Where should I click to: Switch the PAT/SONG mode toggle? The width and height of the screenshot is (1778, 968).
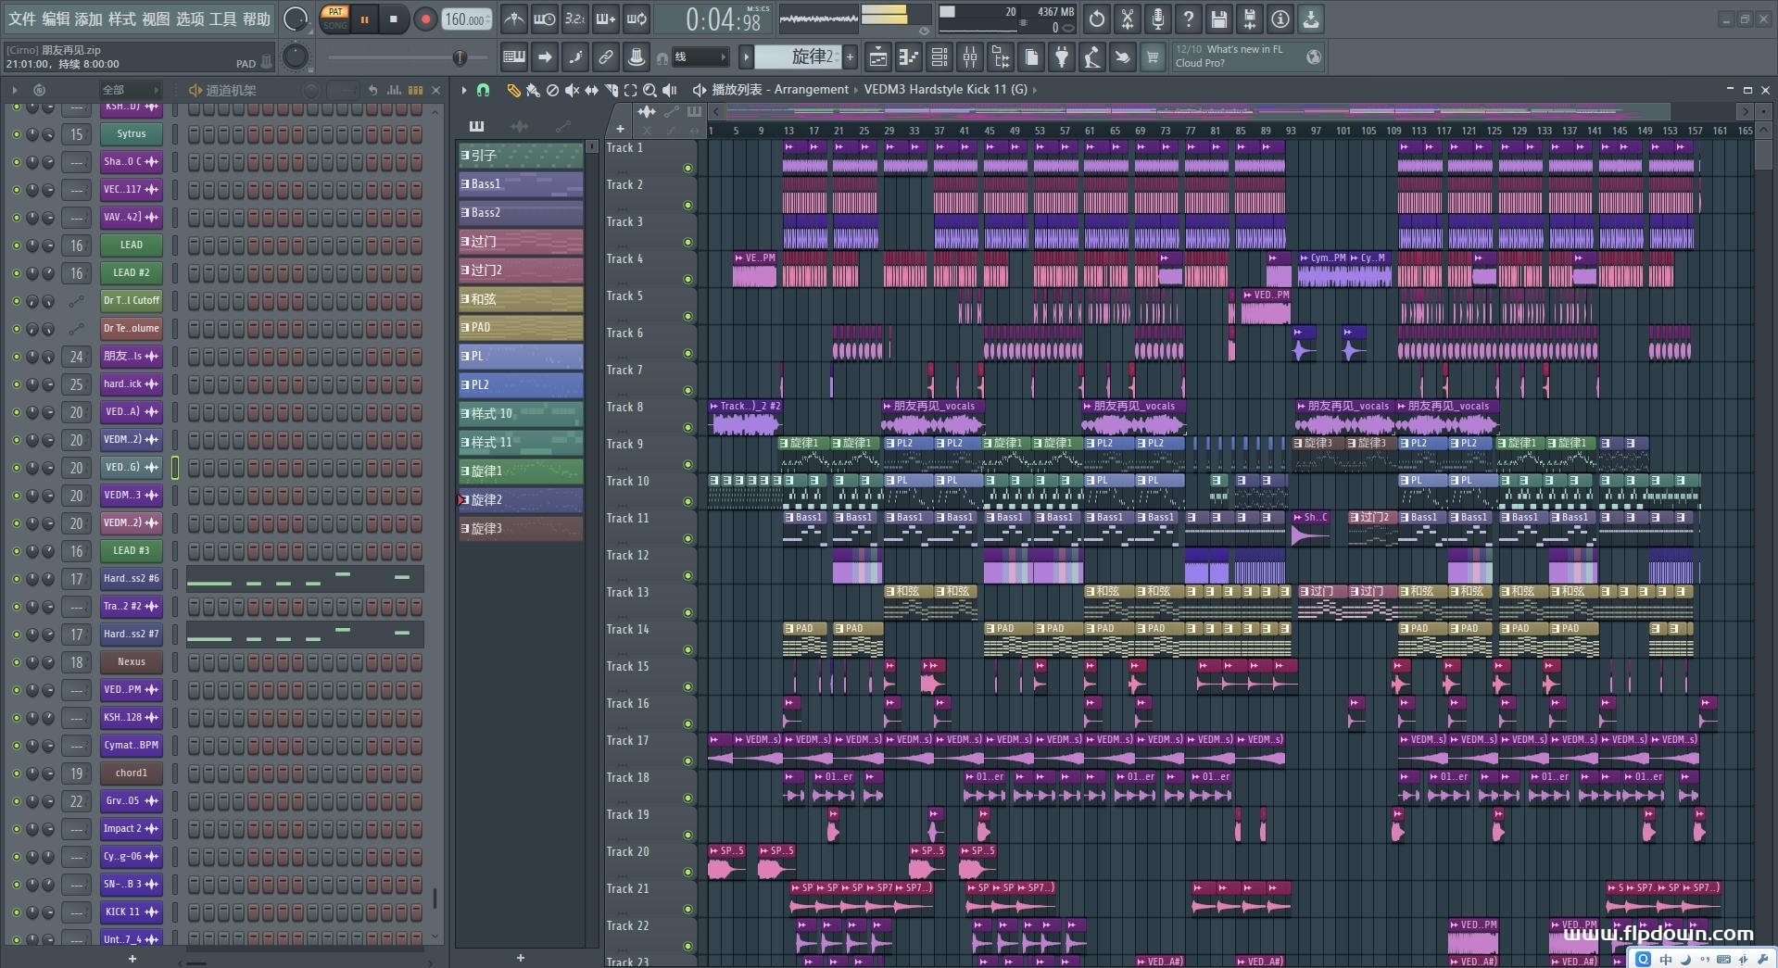click(334, 19)
